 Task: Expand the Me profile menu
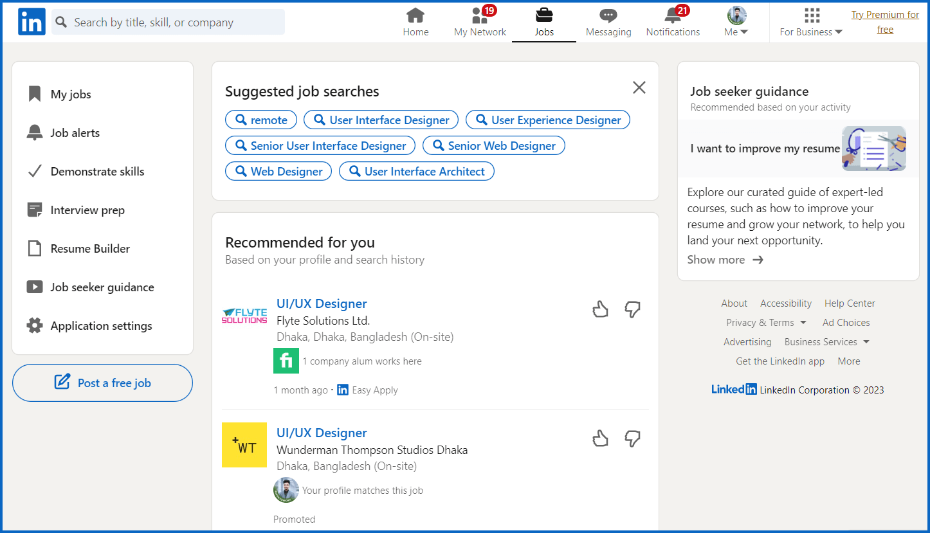point(736,23)
